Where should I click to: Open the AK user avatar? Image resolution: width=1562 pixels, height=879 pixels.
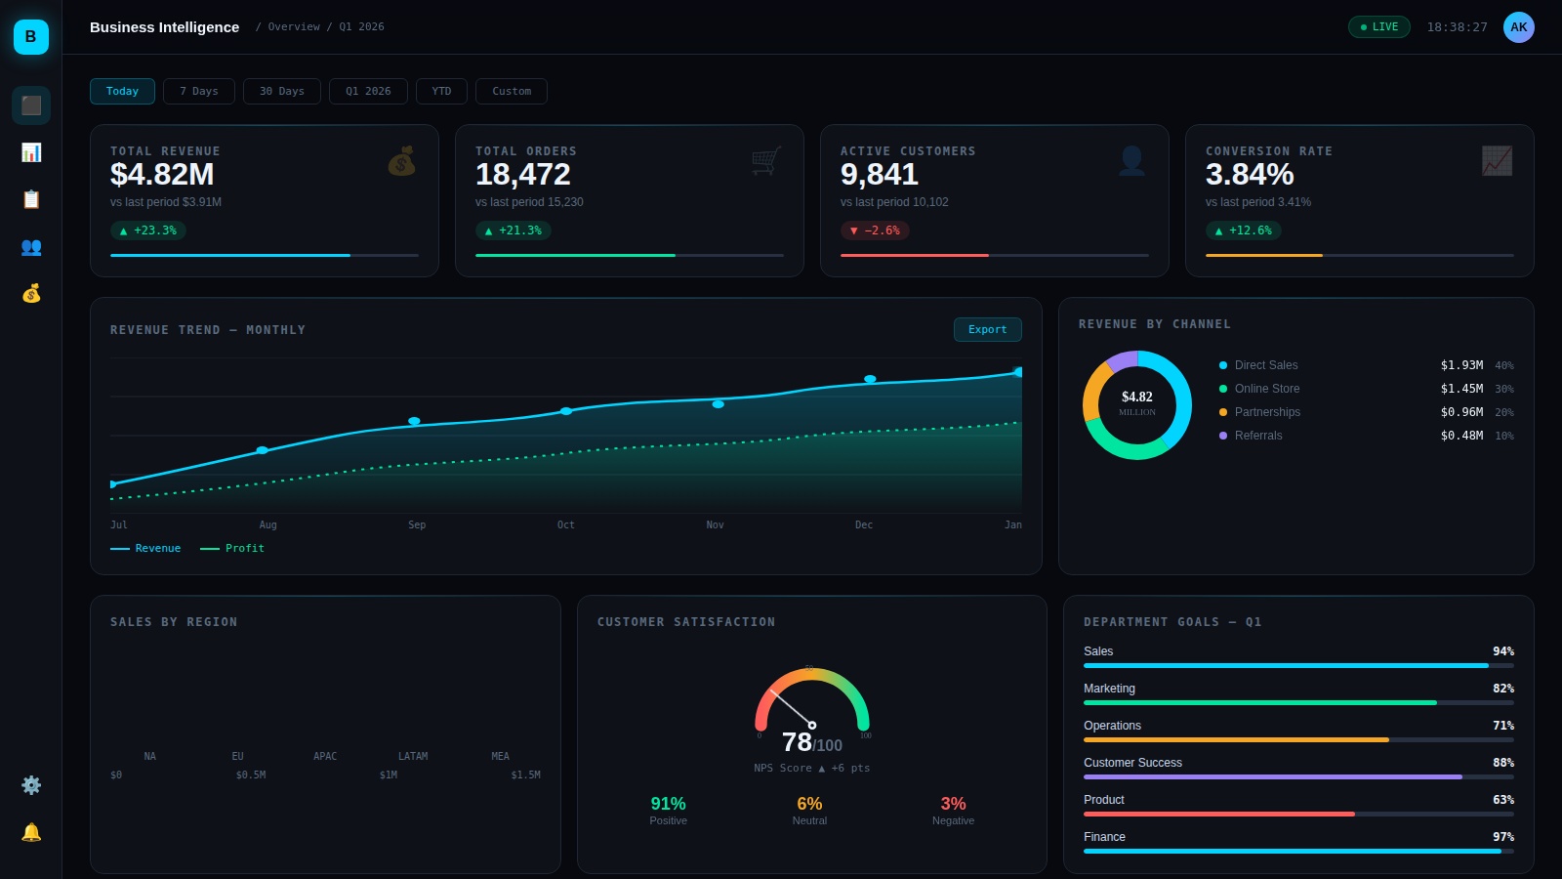tap(1518, 27)
